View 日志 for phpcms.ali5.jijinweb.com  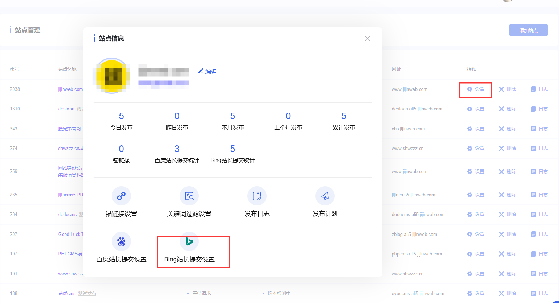[539, 254]
